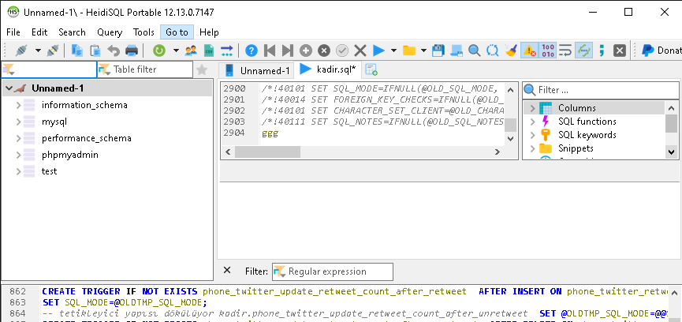The width and height of the screenshot is (682, 322).
Task: Save the query with floppy disk icon
Action: pyautogui.click(x=438, y=51)
